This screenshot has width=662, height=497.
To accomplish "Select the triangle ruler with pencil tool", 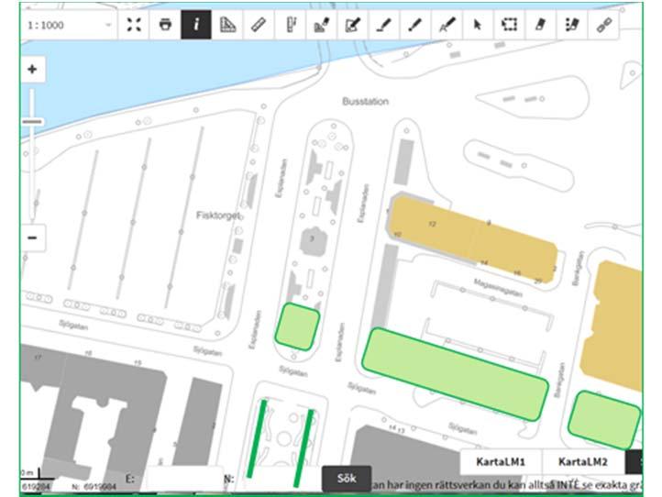I will 321,25.
